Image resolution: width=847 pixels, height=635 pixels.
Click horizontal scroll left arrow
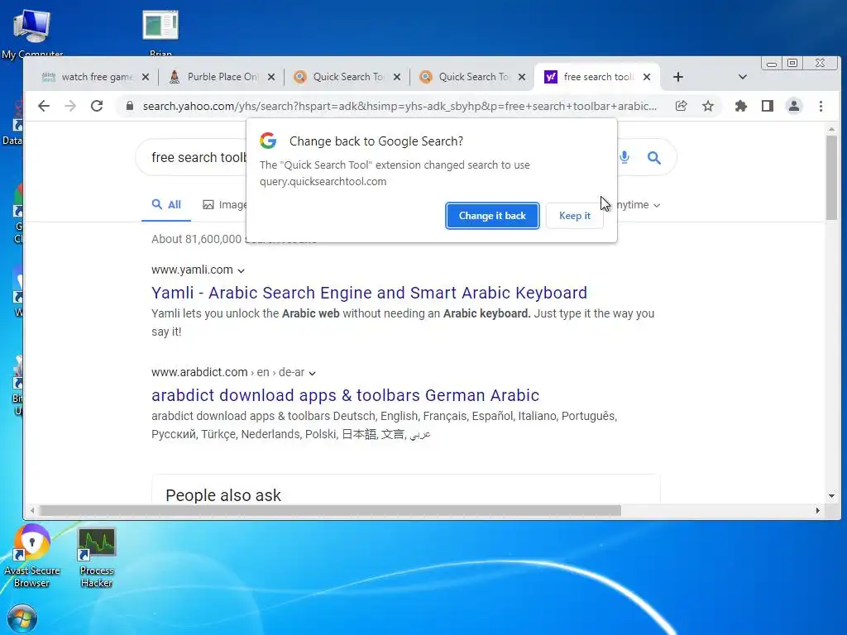pyautogui.click(x=32, y=510)
